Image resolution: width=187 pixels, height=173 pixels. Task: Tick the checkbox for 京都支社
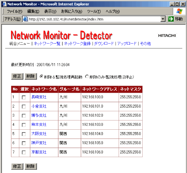[x=24, y=152]
